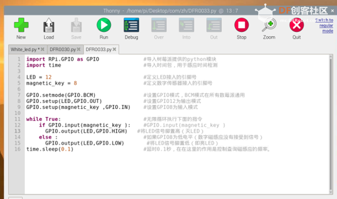The height and width of the screenshot is (199, 337).
Task: Click the Thonny window title bar
Action: point(170,11)
